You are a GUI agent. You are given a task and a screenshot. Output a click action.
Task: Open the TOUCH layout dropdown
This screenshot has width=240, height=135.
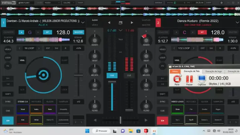click(52, 3)
